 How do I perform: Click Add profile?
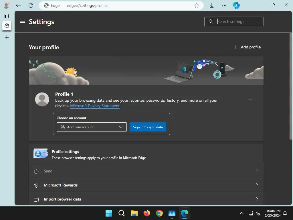pos(247,47)
